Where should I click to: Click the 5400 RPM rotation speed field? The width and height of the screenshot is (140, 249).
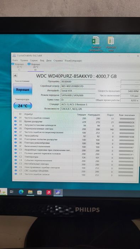pyautogui.click(x=130, y=91)
